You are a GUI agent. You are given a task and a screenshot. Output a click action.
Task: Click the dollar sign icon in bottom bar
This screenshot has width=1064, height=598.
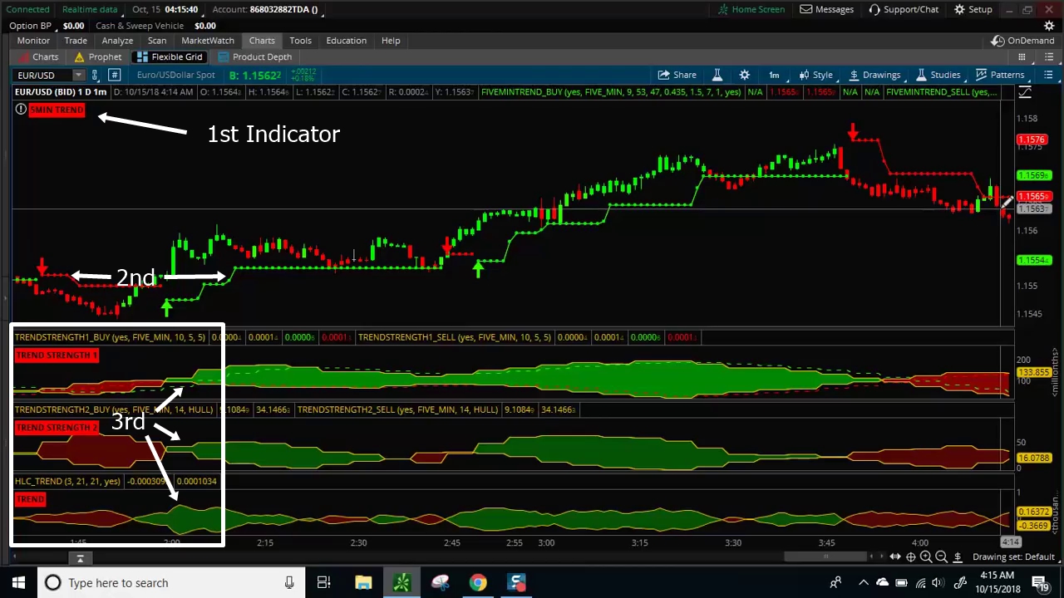[x=958, y=557]
